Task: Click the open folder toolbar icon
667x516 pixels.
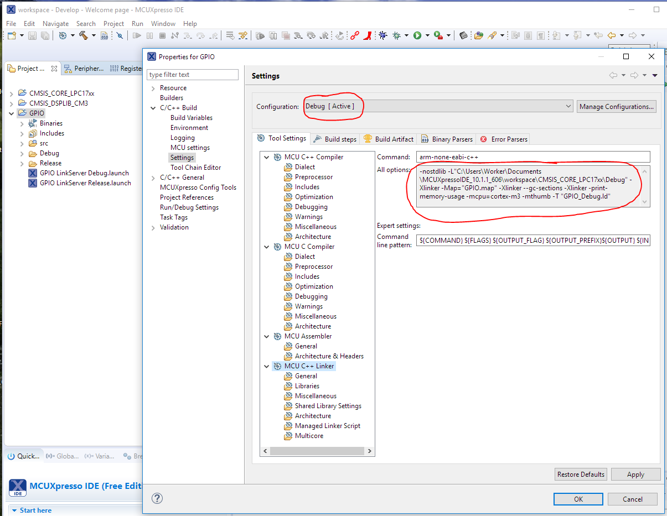Action: 478,35
